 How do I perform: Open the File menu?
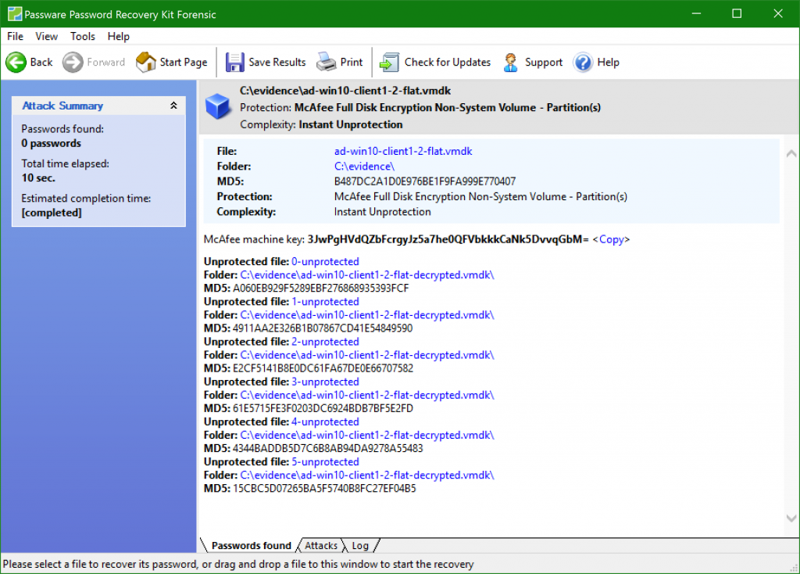(16, 36)
